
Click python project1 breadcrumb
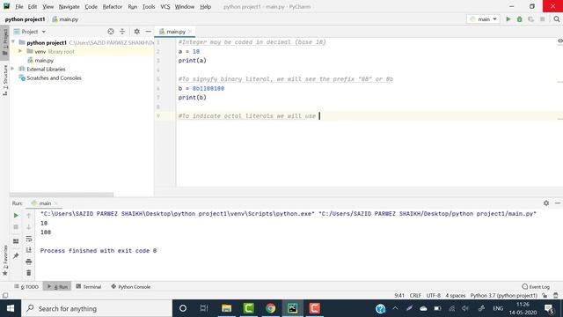click(x=25, y=19)
